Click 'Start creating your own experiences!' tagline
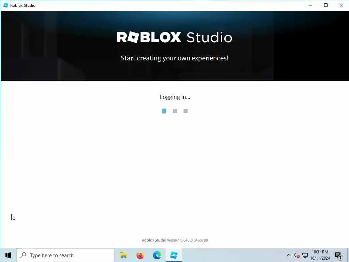Viewport: 349px width, 262px height. pyautogui.click(x=175, y=58)
